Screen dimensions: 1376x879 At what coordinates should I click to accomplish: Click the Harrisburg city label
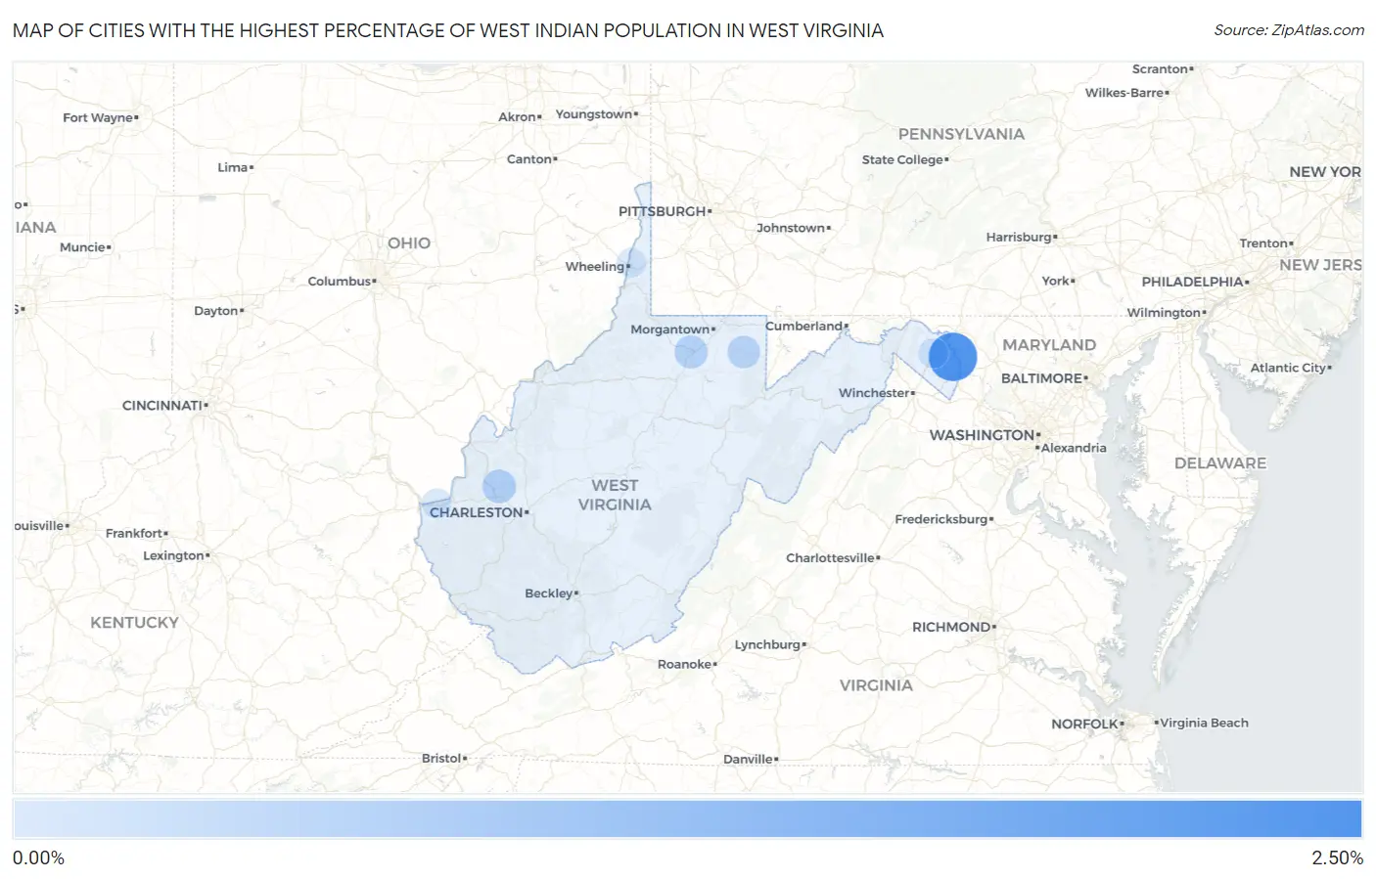[1019, 238]
